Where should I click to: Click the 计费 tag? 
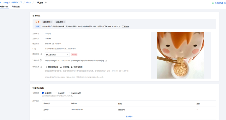coord(38,22)
